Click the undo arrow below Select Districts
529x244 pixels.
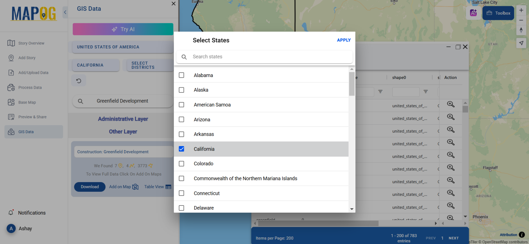[79, 80]
